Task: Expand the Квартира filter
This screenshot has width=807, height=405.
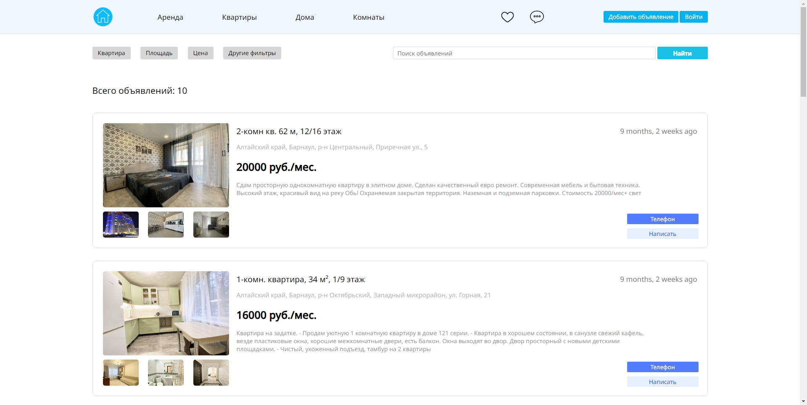Action: (111, 53)
